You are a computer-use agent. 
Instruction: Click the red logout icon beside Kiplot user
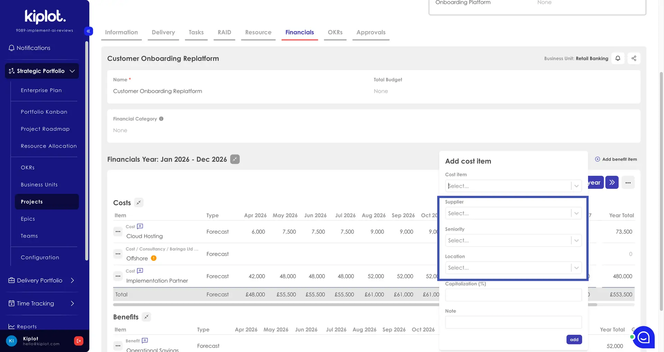point(79,341)
